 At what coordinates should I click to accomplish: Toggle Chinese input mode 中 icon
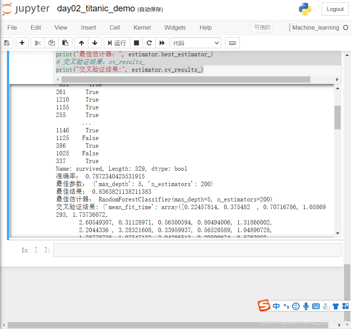click(x=276, y=306)
